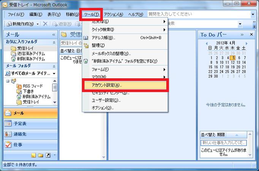Collapse the お気に入りフォルダ section
Screen dimensions: 259x171
pos(54,43)
